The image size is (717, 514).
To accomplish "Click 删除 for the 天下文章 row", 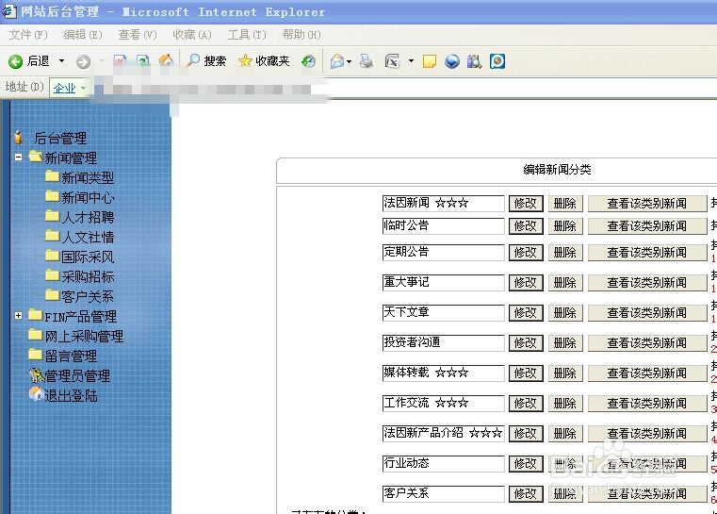I will point(565,312).
